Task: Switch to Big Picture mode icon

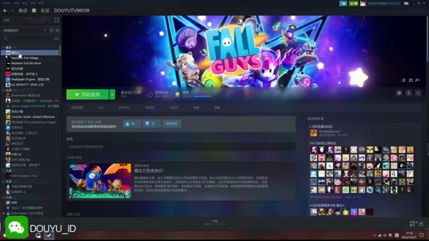Action: point(406,3)
